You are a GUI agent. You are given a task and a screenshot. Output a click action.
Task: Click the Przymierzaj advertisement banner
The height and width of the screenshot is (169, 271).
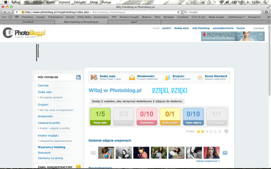tap(233, 36)
